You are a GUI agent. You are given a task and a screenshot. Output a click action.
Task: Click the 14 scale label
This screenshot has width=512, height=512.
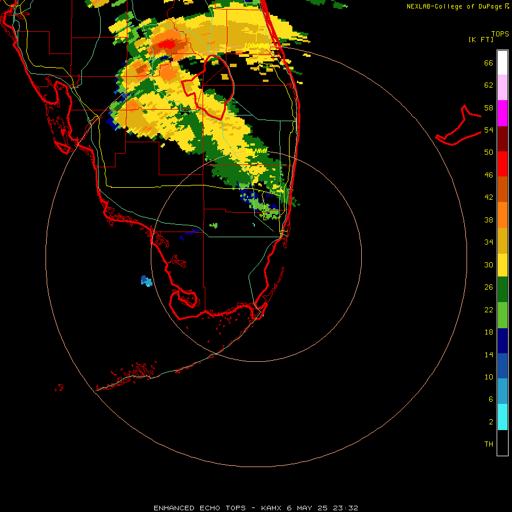click(x=489, y=354)
